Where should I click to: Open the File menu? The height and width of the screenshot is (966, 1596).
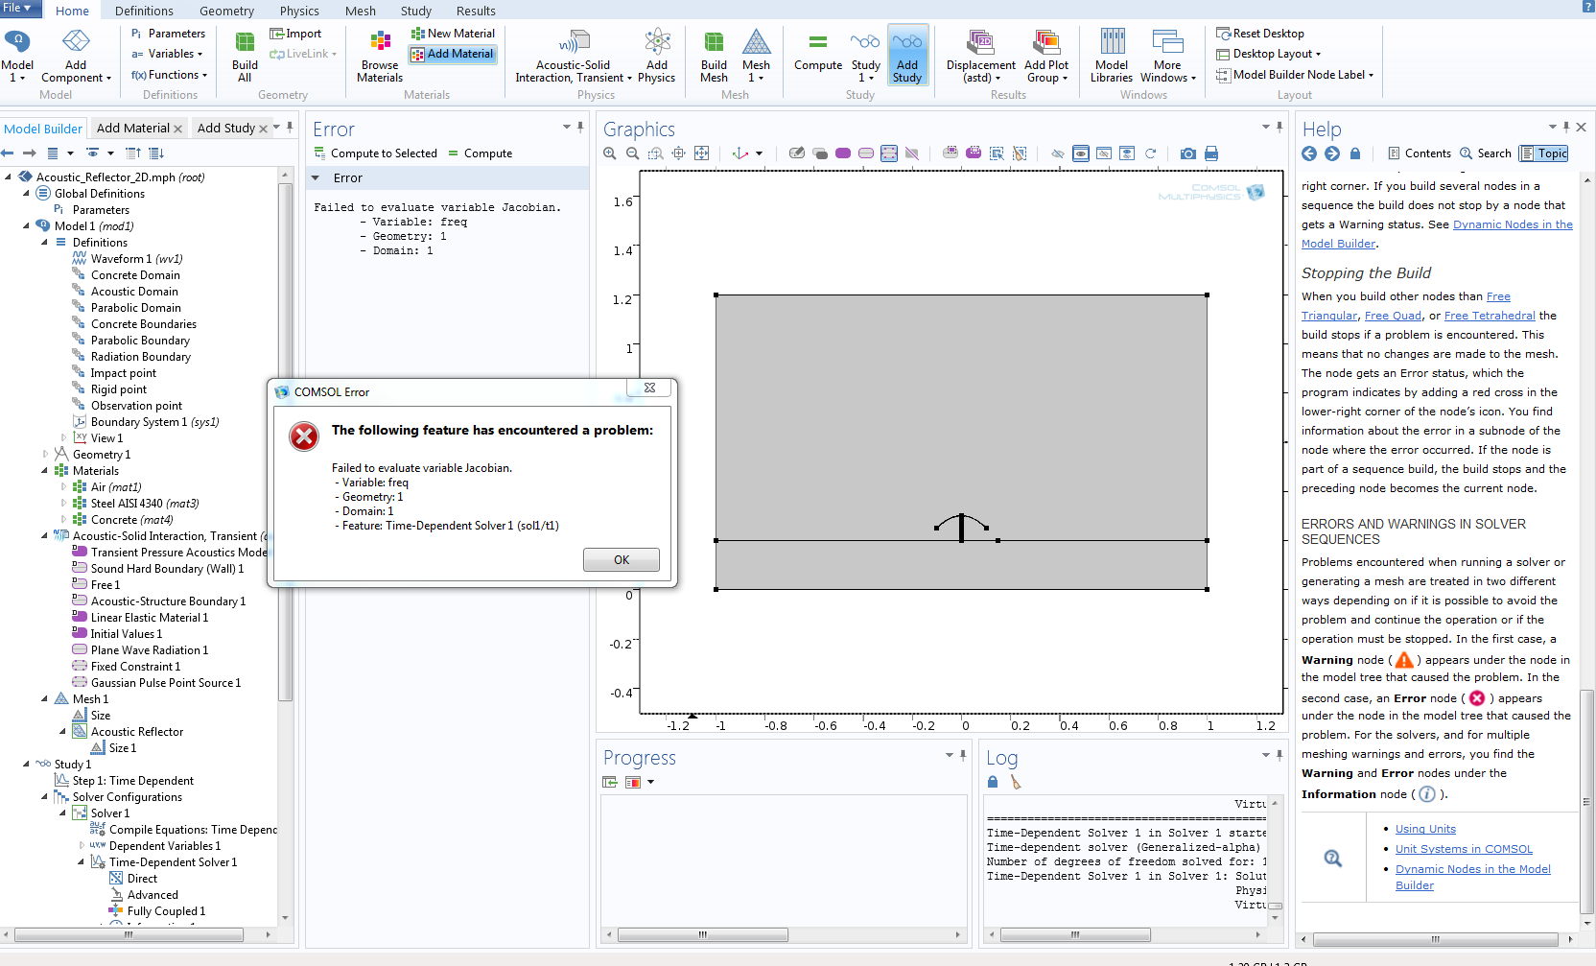16,9
